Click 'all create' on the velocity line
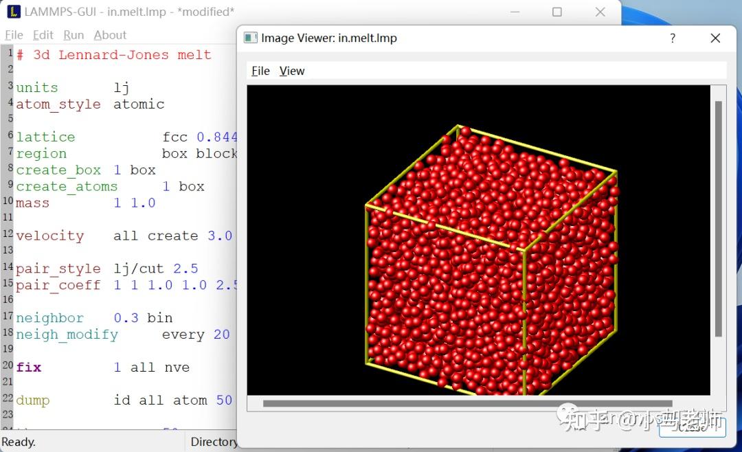Image resolution: width=742 pixels, height=452 pixels. (x=156, y=236)
